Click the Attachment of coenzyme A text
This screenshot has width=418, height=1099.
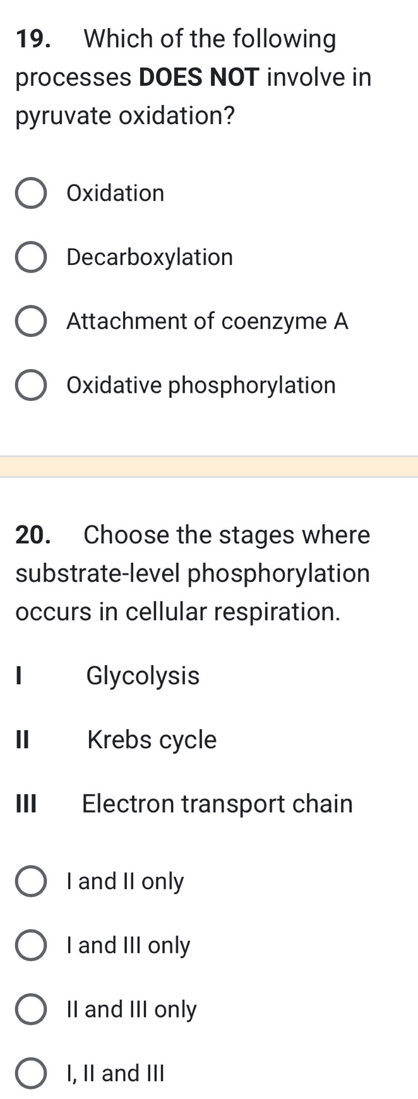(206, 321)
